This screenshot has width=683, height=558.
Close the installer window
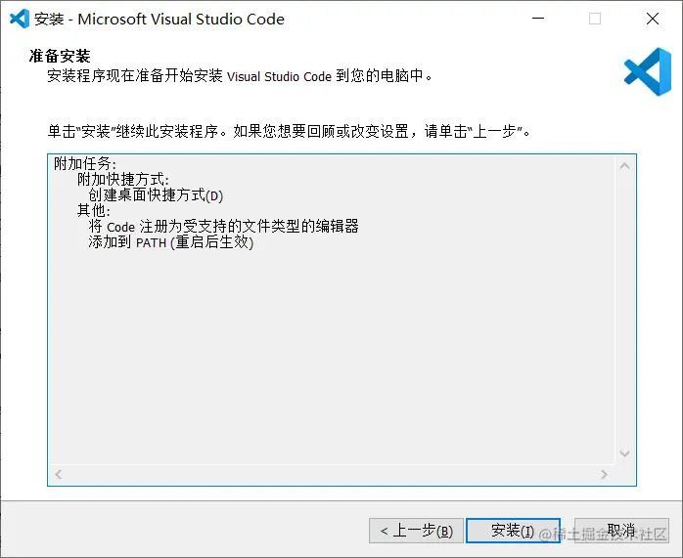point(653,19)
